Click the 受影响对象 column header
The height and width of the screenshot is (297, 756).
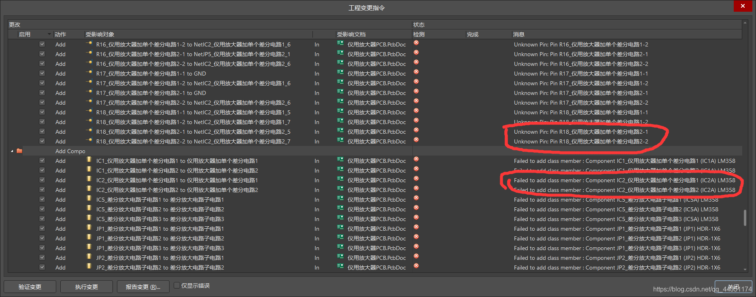[198, 34]
